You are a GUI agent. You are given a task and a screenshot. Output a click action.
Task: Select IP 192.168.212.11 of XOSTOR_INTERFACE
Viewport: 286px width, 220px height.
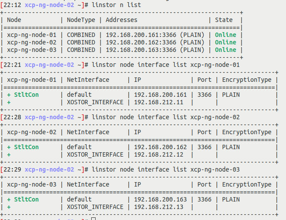point(159,102)
